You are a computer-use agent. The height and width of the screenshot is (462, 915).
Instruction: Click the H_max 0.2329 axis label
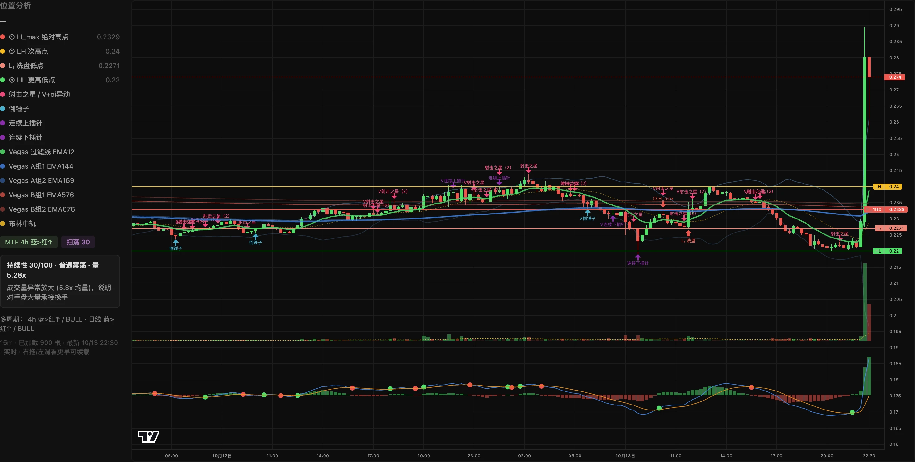tap(885, 209)
